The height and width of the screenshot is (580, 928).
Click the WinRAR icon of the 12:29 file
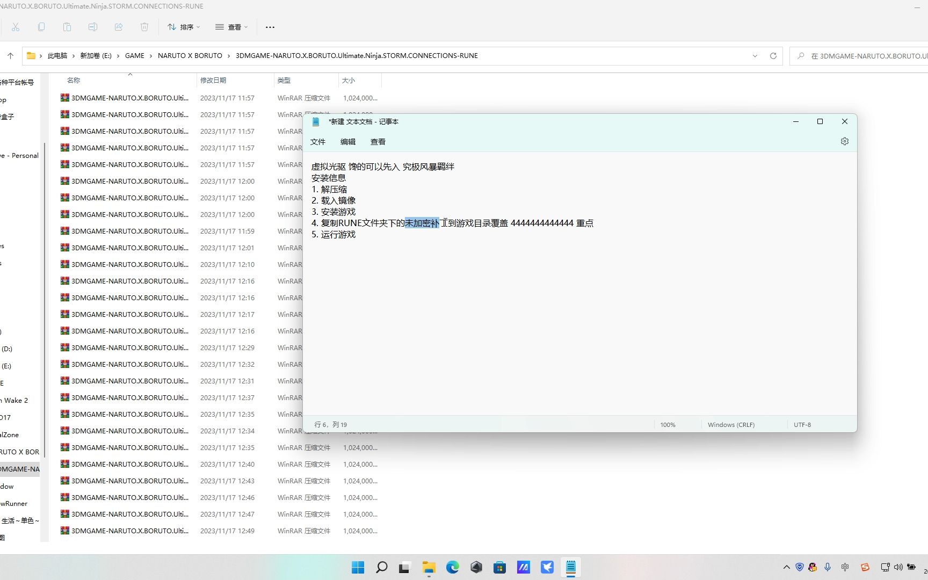[65, 347]
